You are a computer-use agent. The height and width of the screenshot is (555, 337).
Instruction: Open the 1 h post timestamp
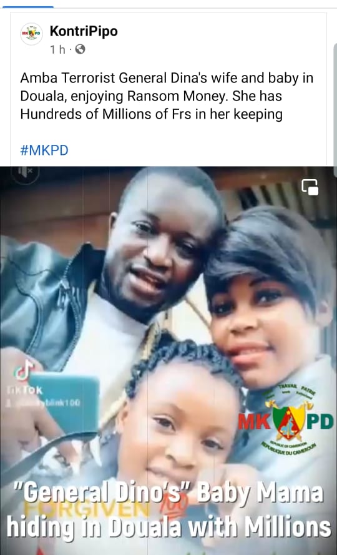click(57, 49)
